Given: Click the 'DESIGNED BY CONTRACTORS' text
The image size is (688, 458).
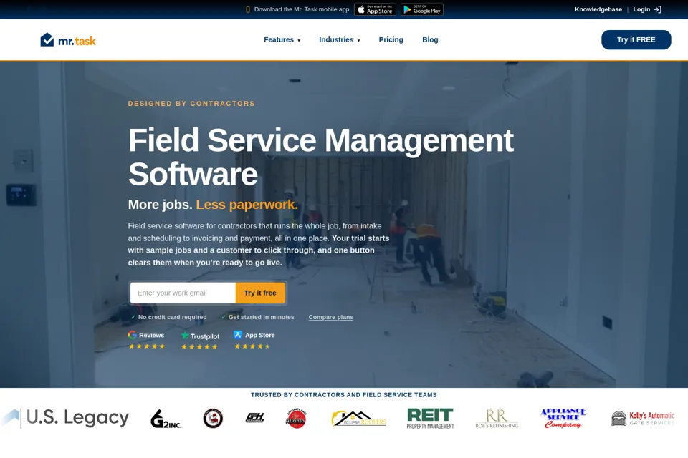Looking at the screenshot, I should pyautogui.click(x=191, y=104).
